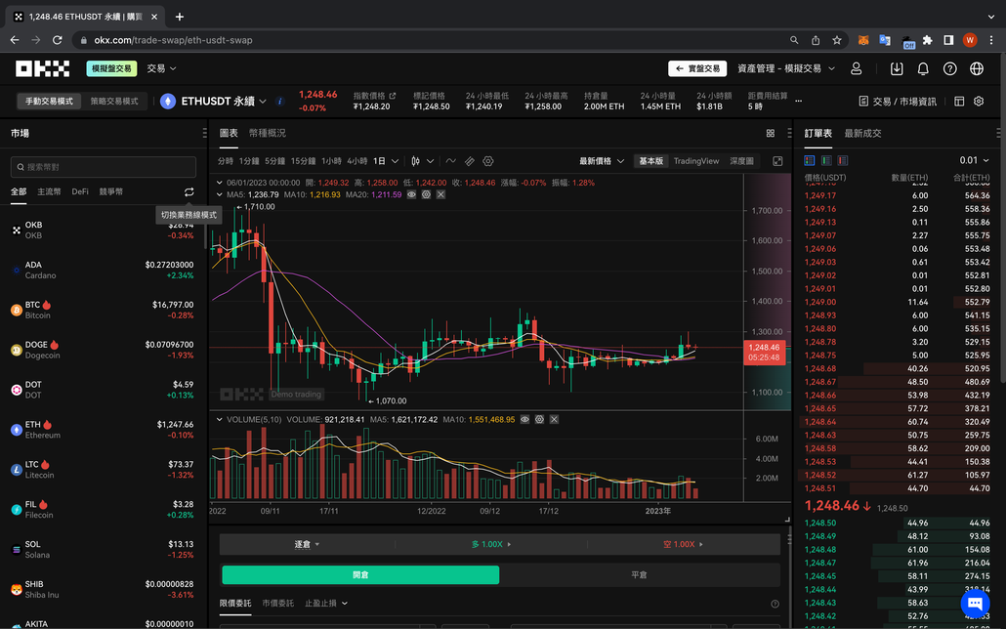Switch to manual trading mode

(50, 102)
